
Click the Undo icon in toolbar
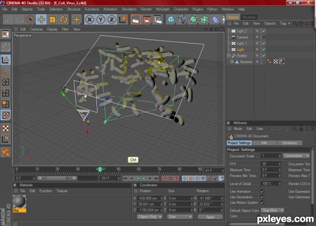tap(8, 19)
